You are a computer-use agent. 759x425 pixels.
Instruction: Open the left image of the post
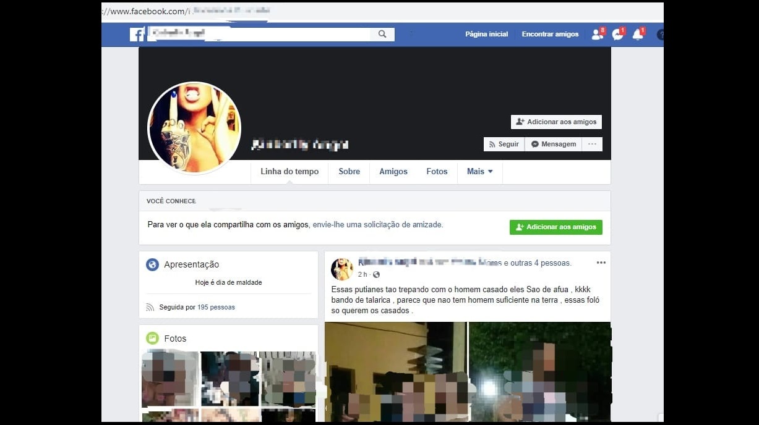[x=396, y=372]
